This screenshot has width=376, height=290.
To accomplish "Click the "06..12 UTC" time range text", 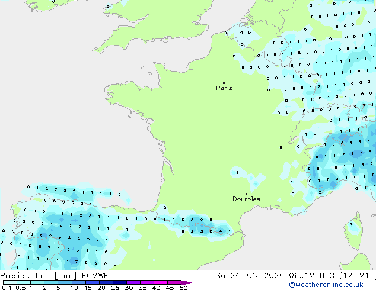I will [x=312, y=276].
